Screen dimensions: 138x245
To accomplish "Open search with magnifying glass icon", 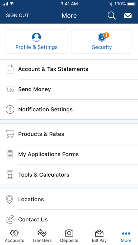I will pyautogui.click(x=112, y=15).
